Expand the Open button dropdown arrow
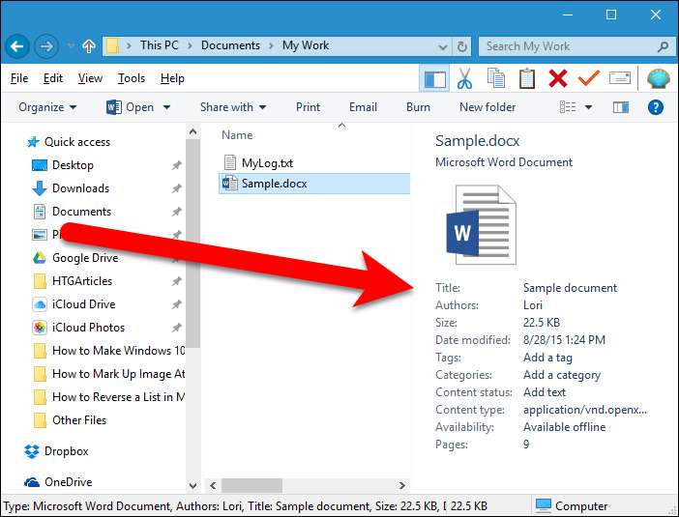The width and height of the screenshot is (679, 517). (x=166, y=107)
